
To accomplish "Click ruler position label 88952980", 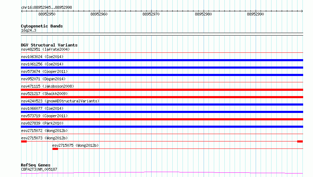I will point(203,14).
